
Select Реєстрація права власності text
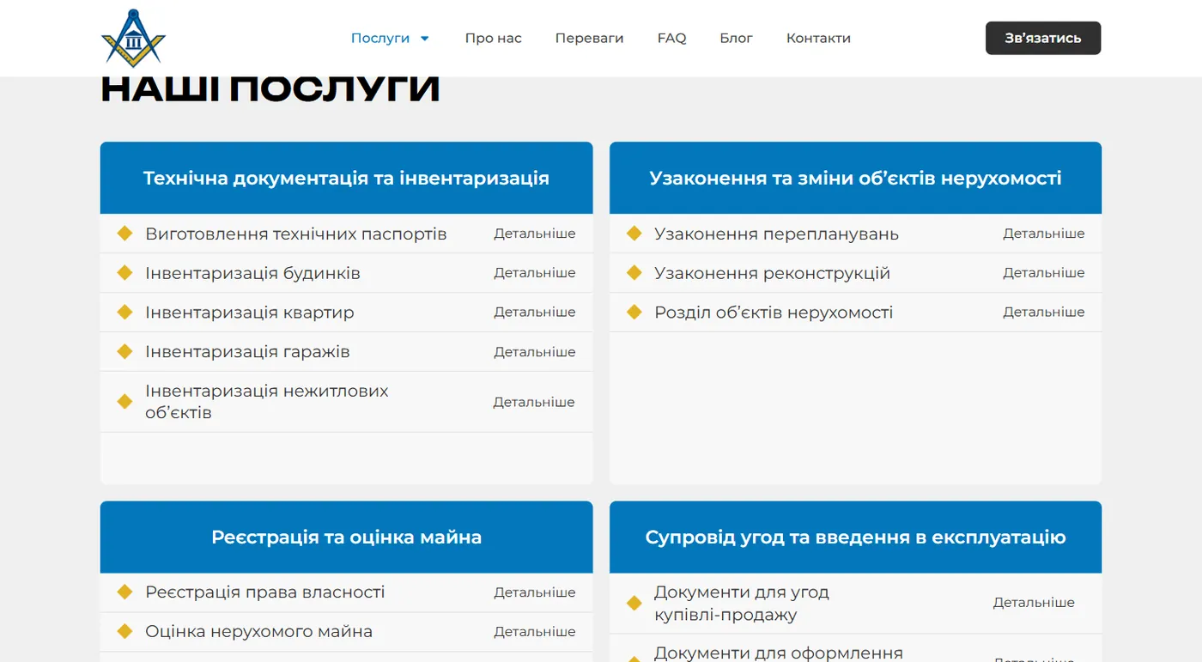click(264, 592)
